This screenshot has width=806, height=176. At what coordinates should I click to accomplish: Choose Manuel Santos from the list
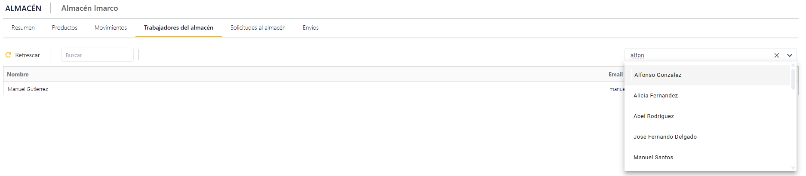(653, 158)
